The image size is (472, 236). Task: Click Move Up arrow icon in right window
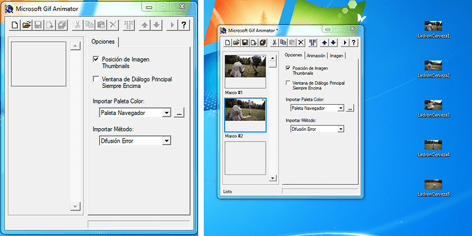(324, 43)
